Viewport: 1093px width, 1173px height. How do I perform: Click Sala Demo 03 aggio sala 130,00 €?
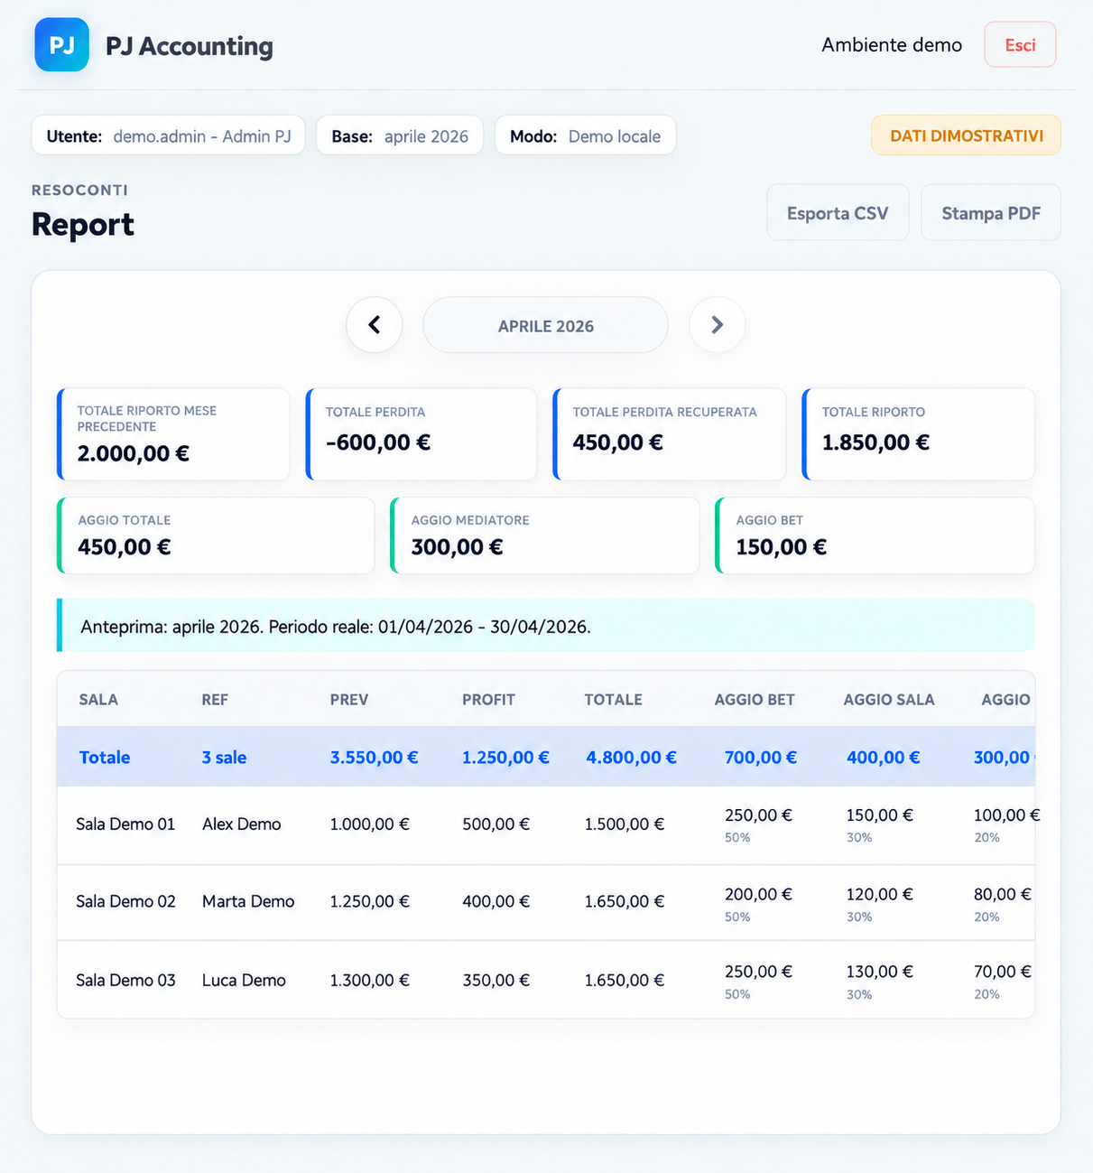879,972
